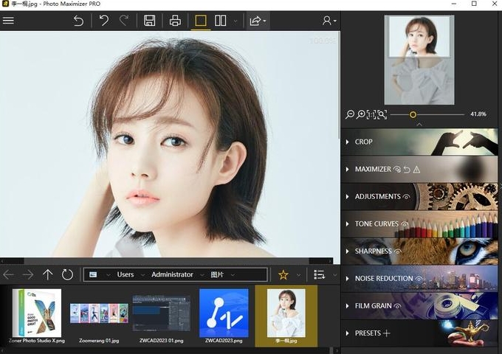Click the horizontal scrollbar under the photo
The width and height of the screenshot is (502, 354).
[x=167, y=261]
